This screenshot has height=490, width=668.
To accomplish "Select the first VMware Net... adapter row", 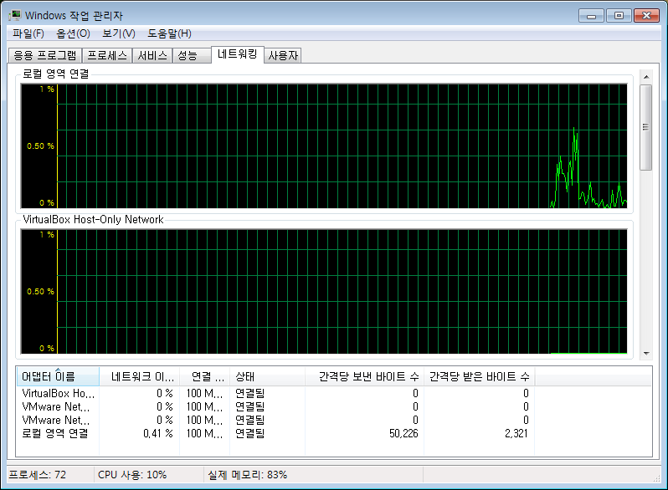I will coord(333,406).
